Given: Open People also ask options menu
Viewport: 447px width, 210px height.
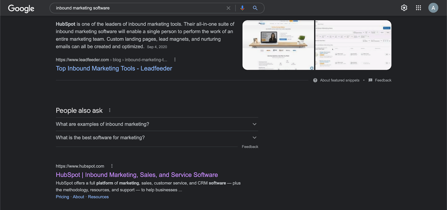Looking at the screenshot, I should tap(110, 110).
